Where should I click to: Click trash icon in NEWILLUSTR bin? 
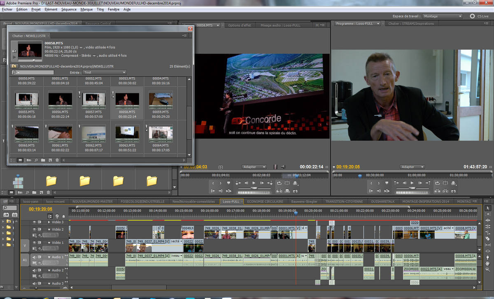click(x=57, y=160)
